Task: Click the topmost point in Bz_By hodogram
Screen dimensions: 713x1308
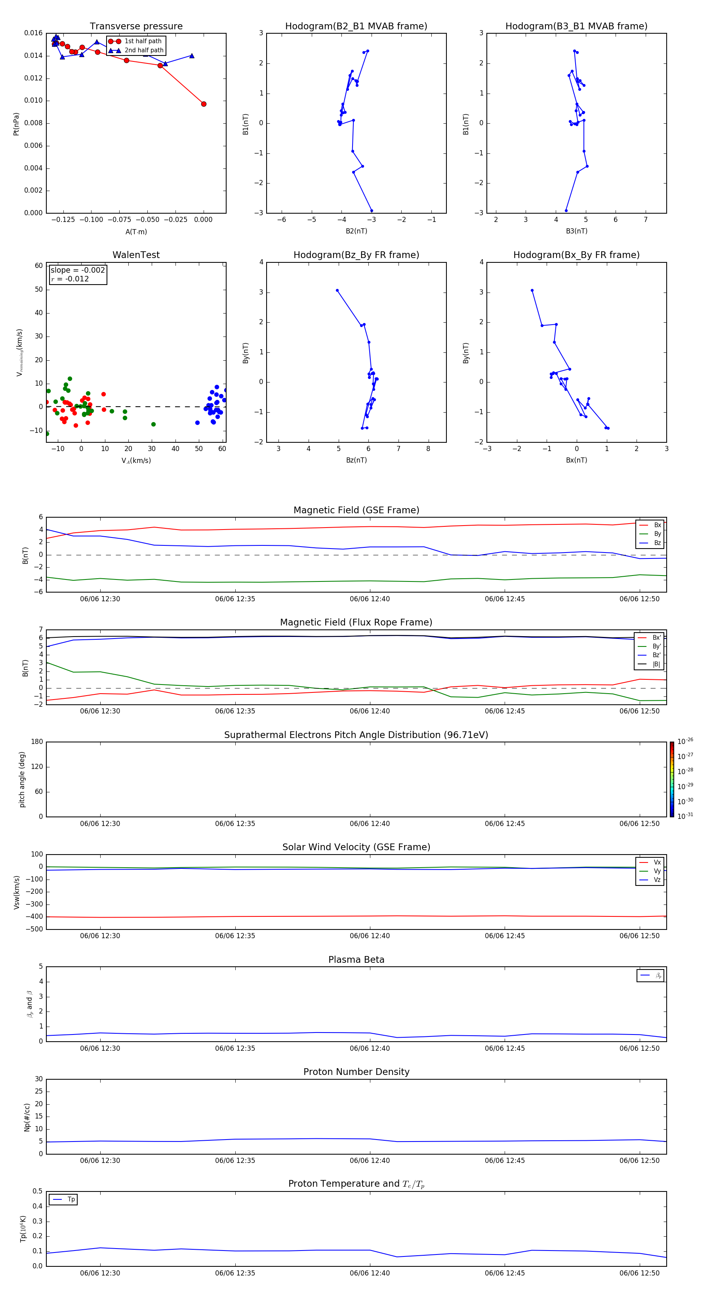Action: pos(337,291)
